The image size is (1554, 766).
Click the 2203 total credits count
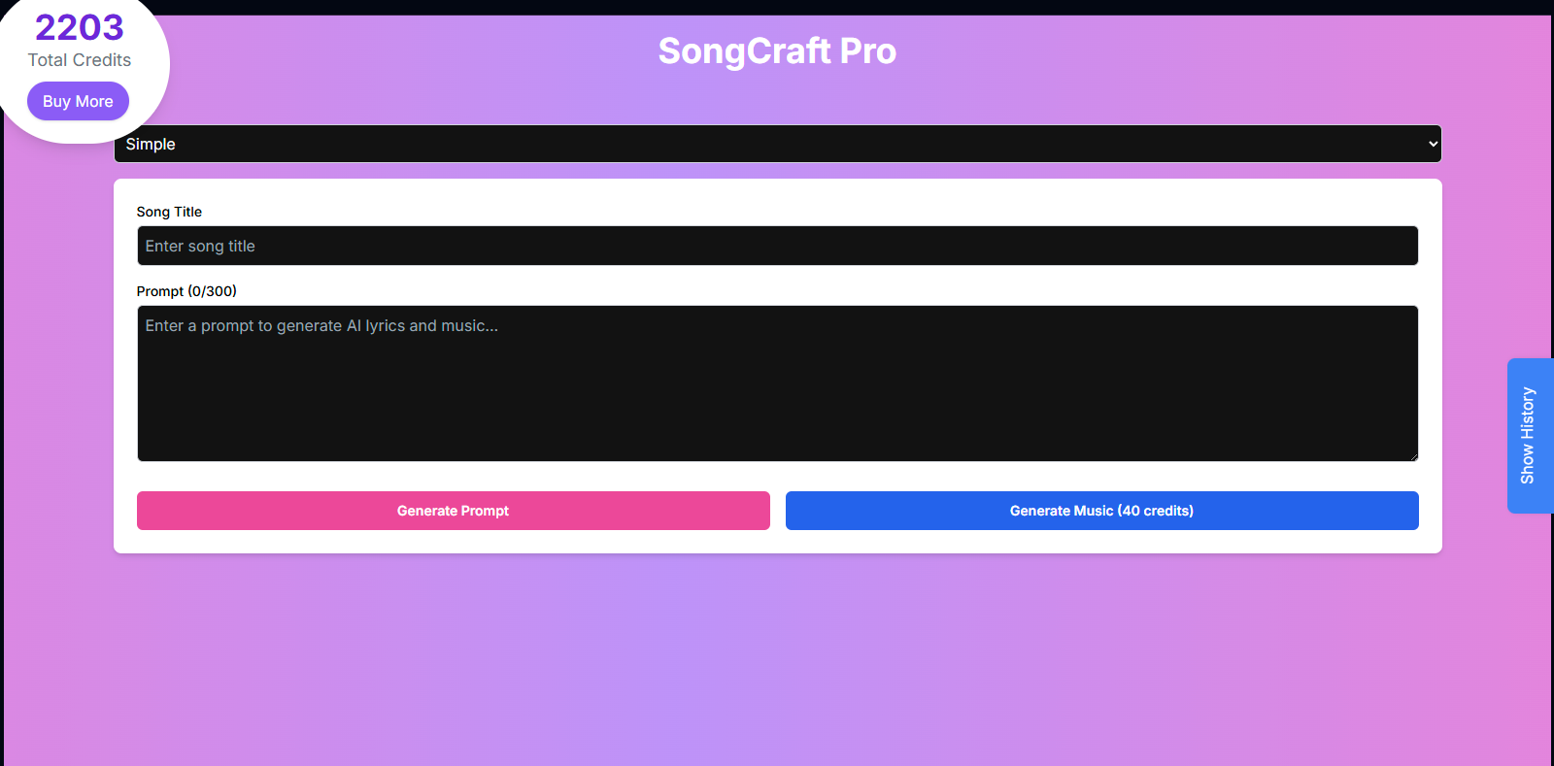pyautogui.click(x=80, y=27)
